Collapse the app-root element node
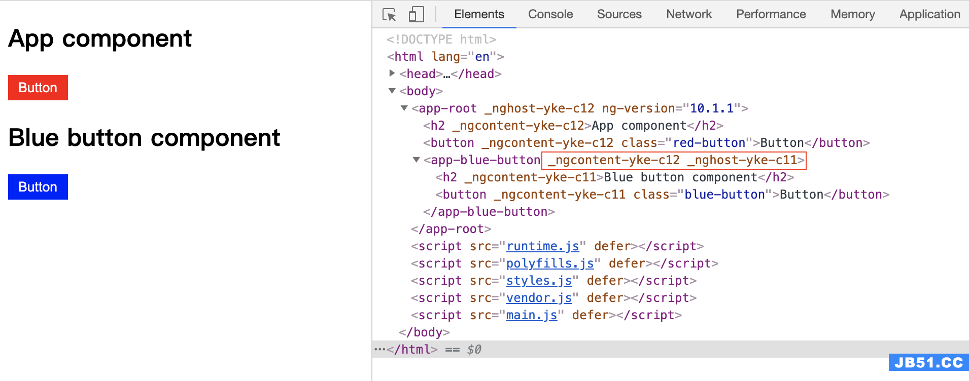Screen dimensions: 969x381 (404, 108)
